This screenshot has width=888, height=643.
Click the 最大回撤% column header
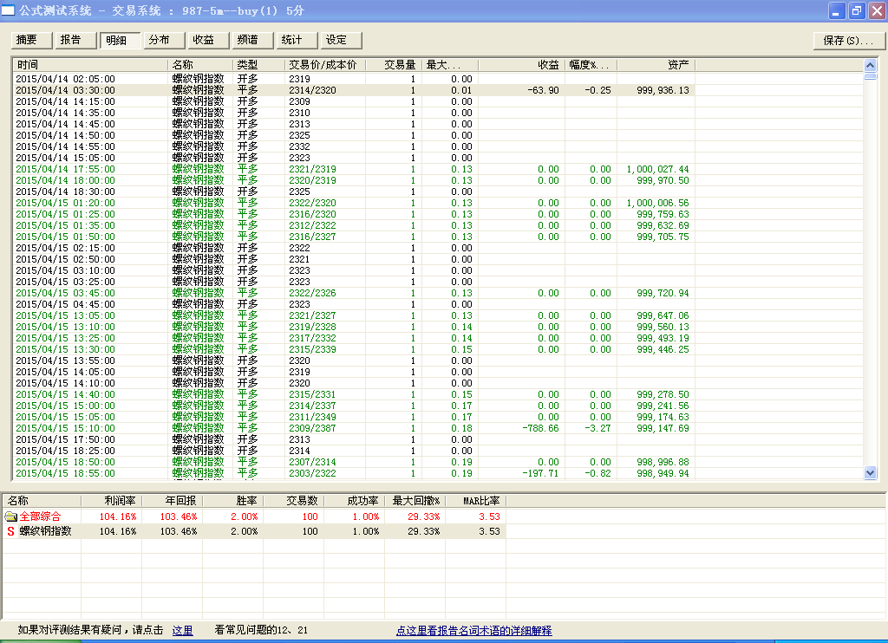click(x=415, y=500)
